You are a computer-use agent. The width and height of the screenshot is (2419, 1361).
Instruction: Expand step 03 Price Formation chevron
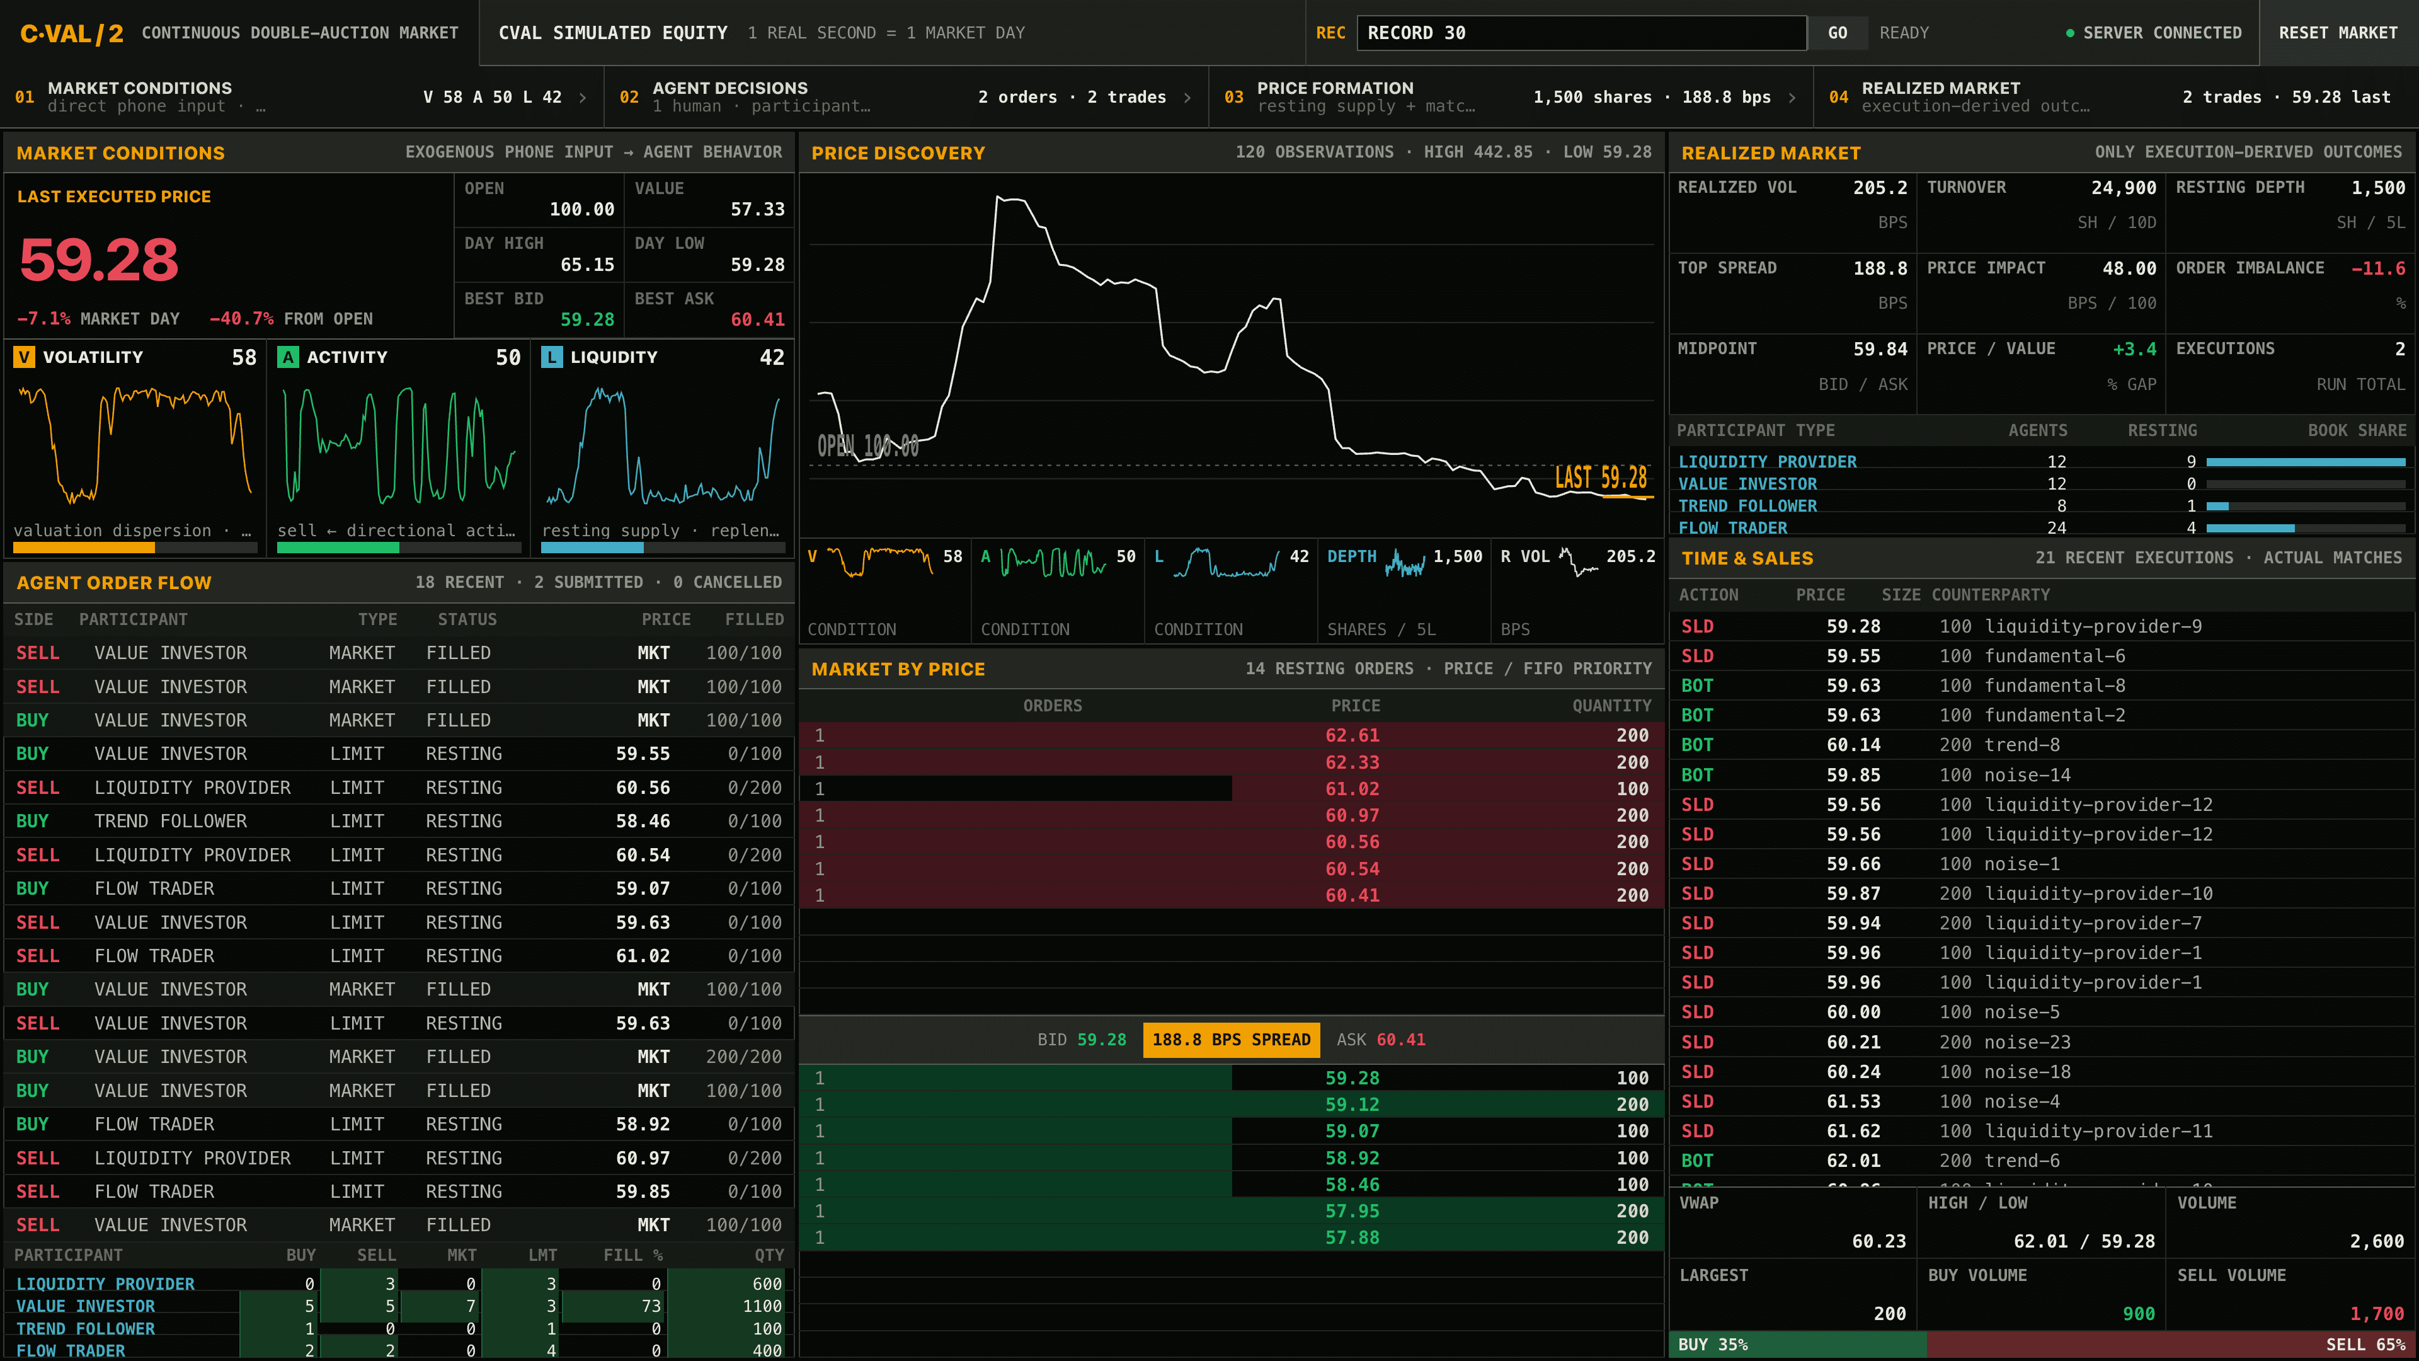click(1793, 97)
